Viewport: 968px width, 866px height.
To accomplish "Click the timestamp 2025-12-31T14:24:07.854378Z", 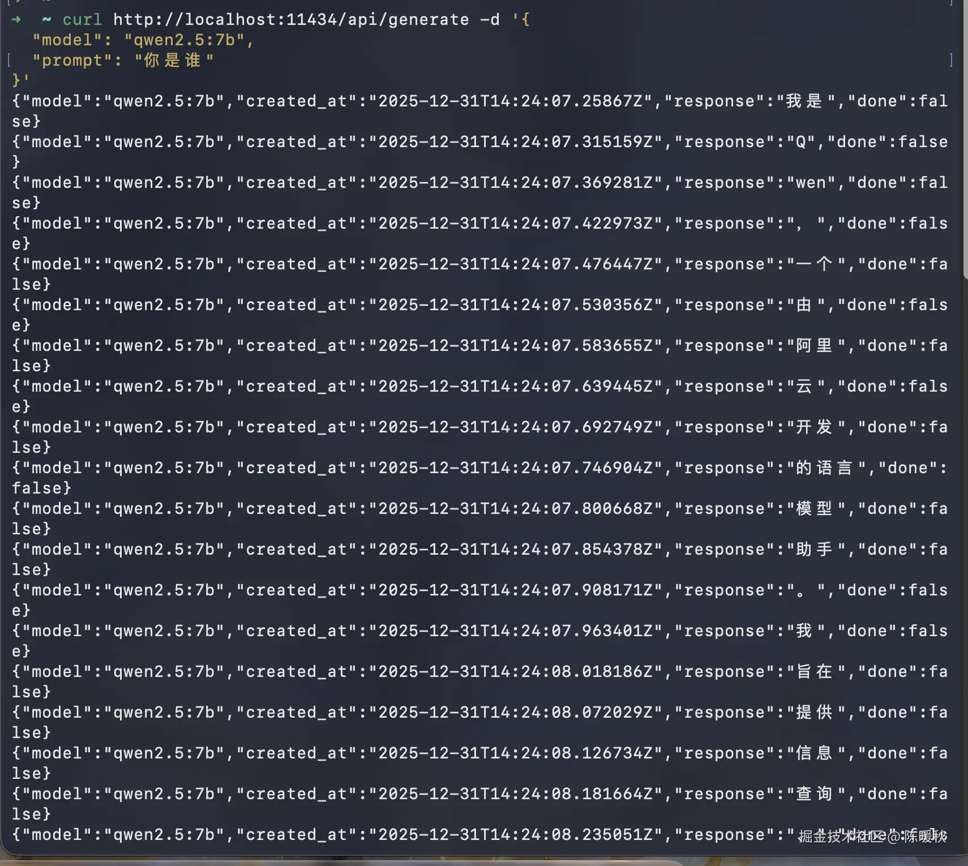I will (516, 550).
